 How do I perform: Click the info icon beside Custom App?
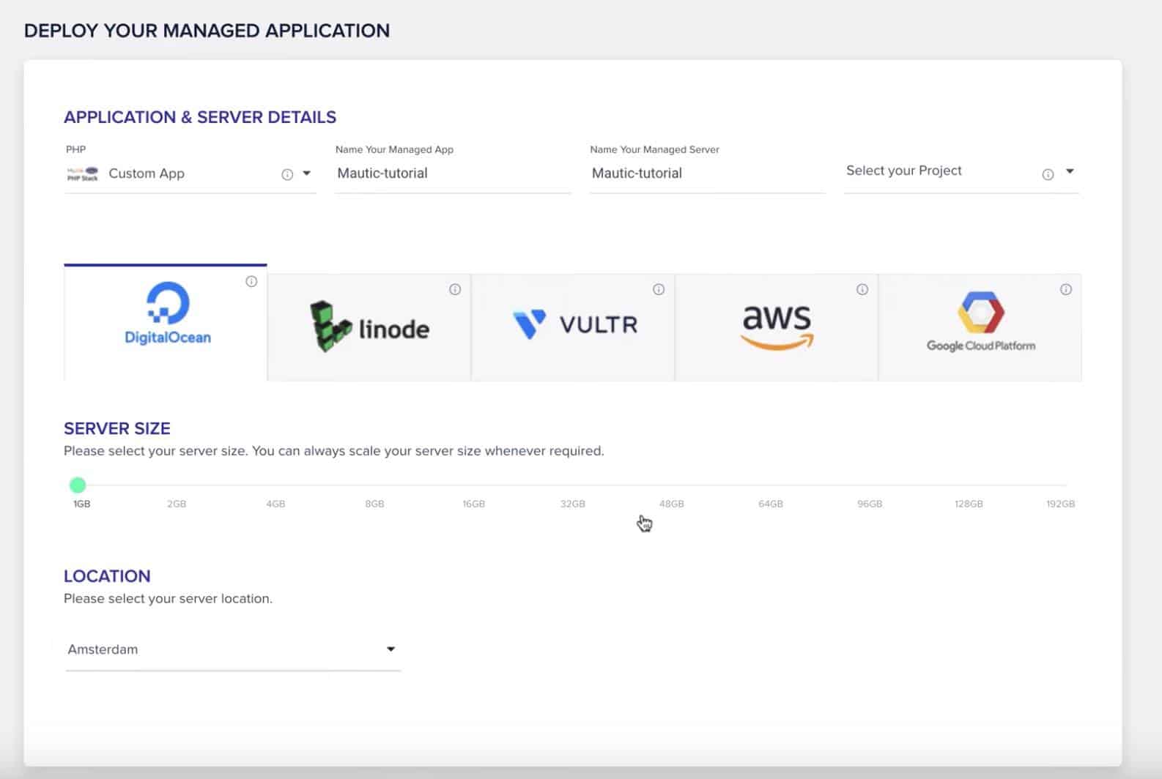coord(287,174)
